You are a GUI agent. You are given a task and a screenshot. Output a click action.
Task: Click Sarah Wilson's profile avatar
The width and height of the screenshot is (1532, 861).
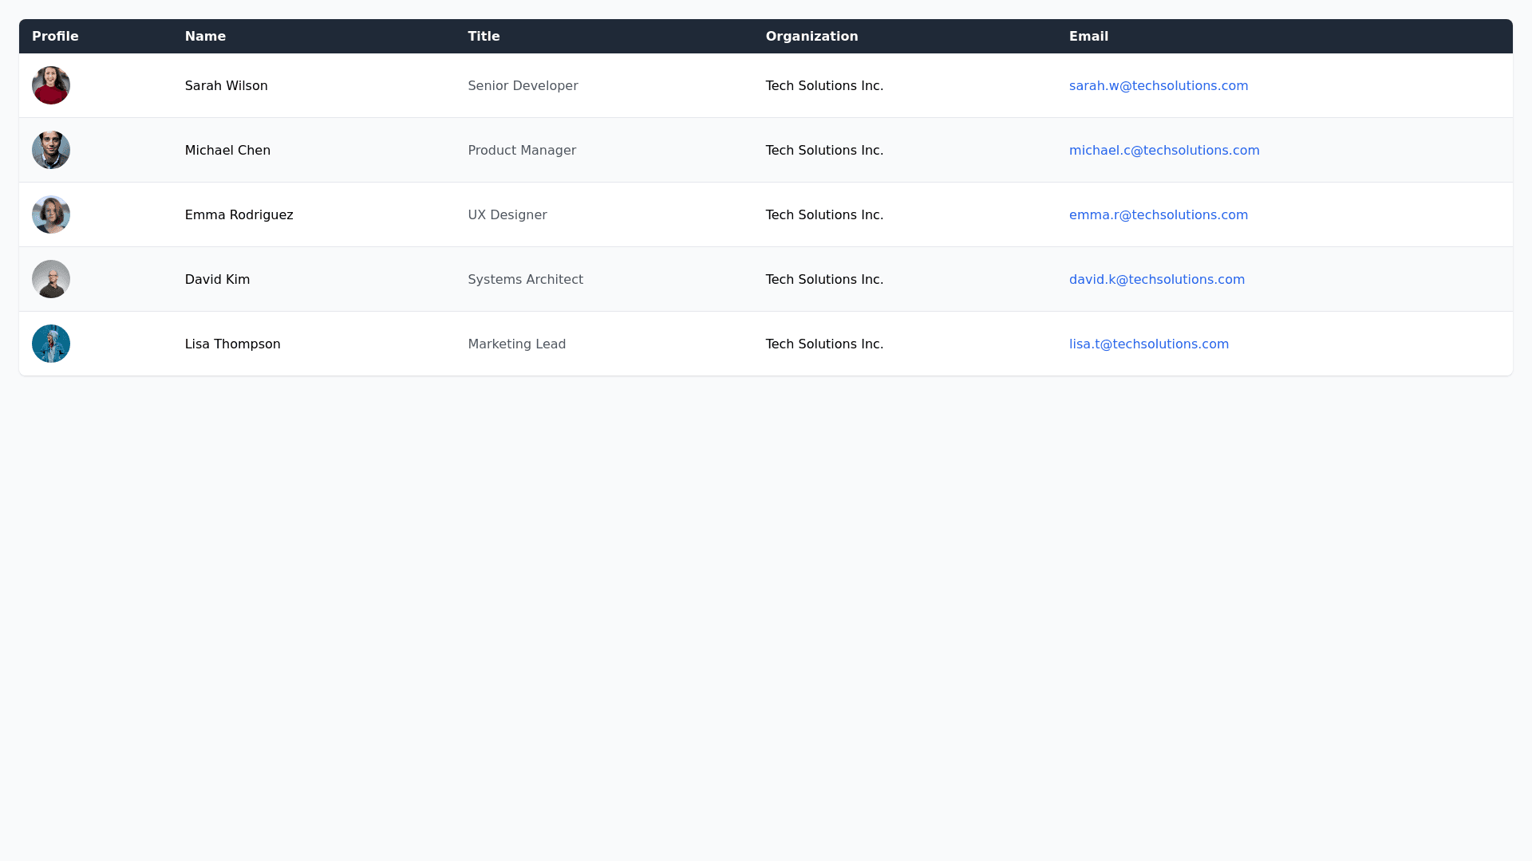[50, 85]
